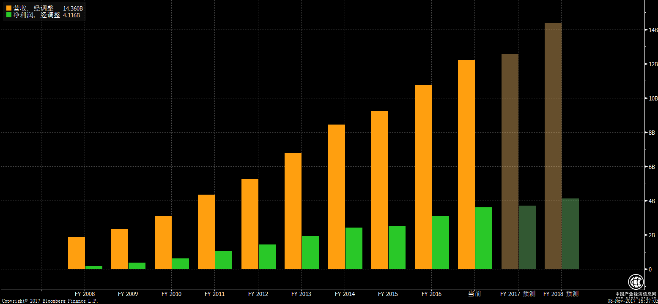
Task: Click the orange revenue legend swatch
Action: (x=8, y=8)
